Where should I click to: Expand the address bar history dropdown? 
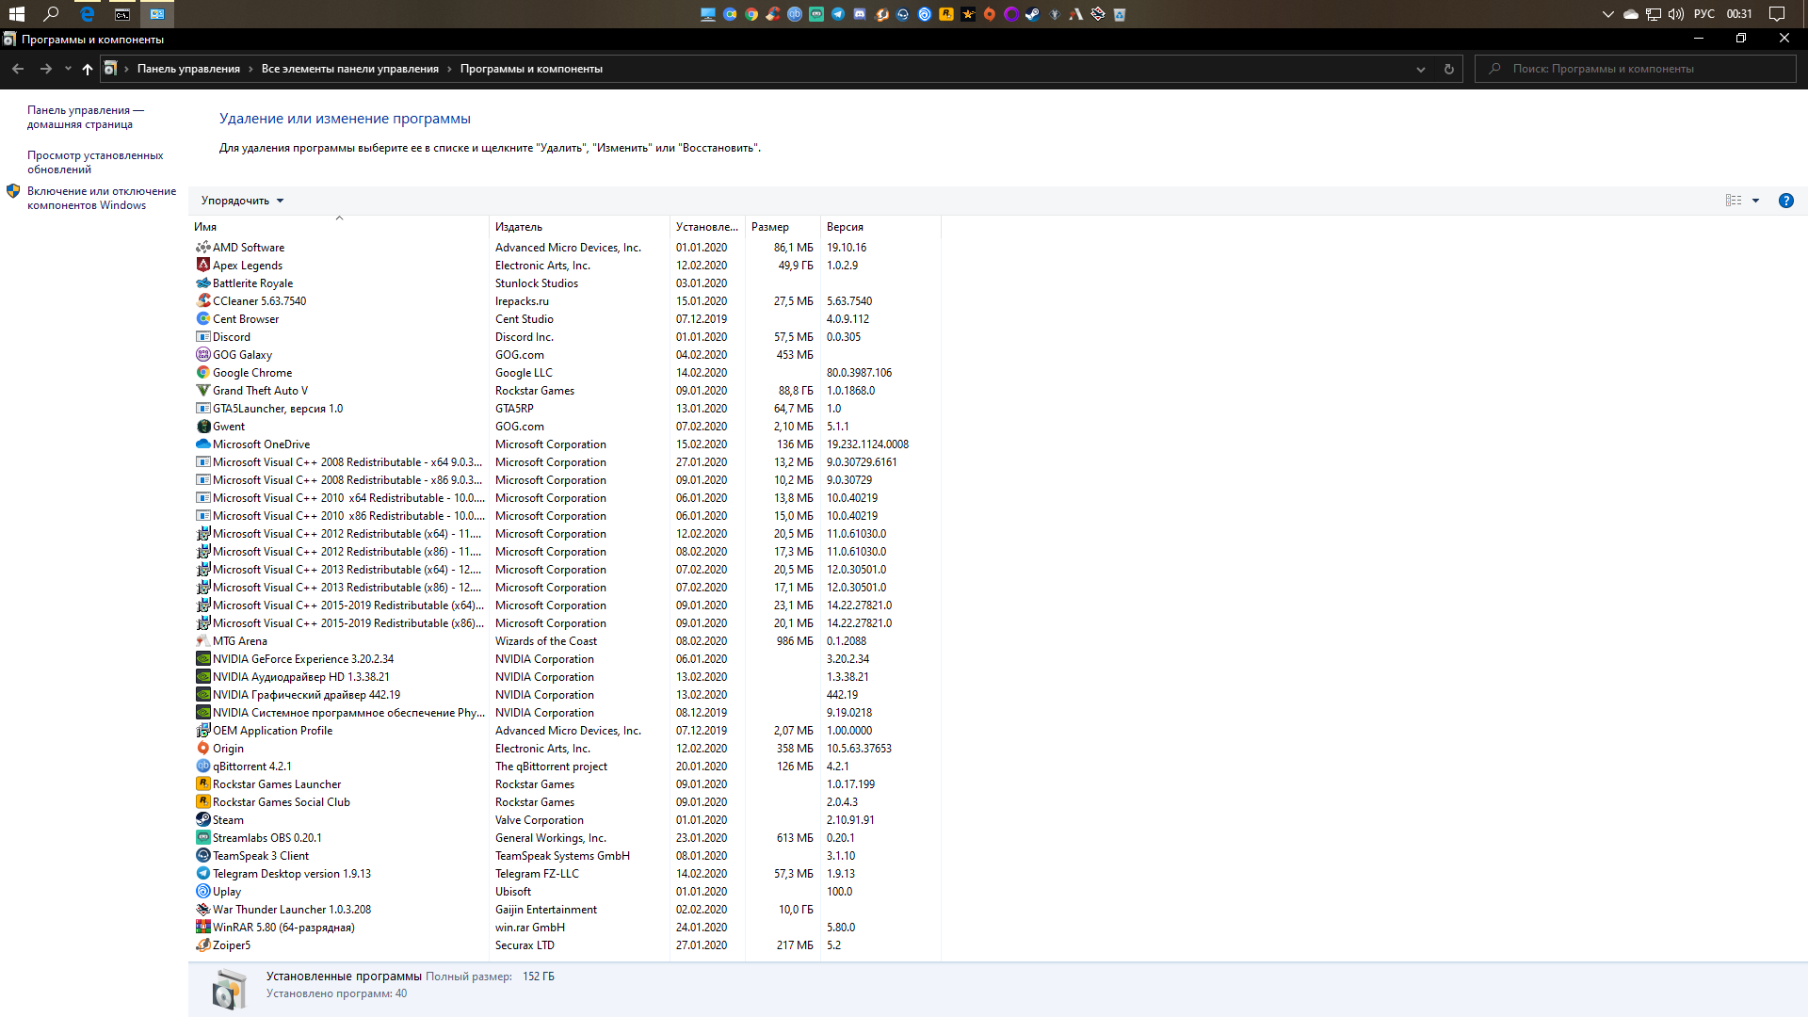[x=1420, y=69]
